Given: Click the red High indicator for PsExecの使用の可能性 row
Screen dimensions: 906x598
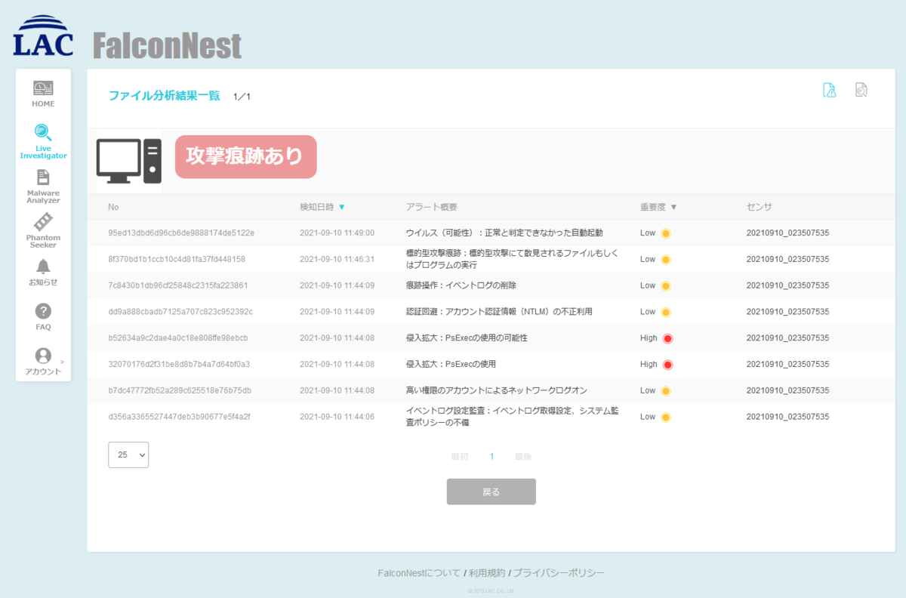Looking at the screenshot, I should tap(667, 338).
